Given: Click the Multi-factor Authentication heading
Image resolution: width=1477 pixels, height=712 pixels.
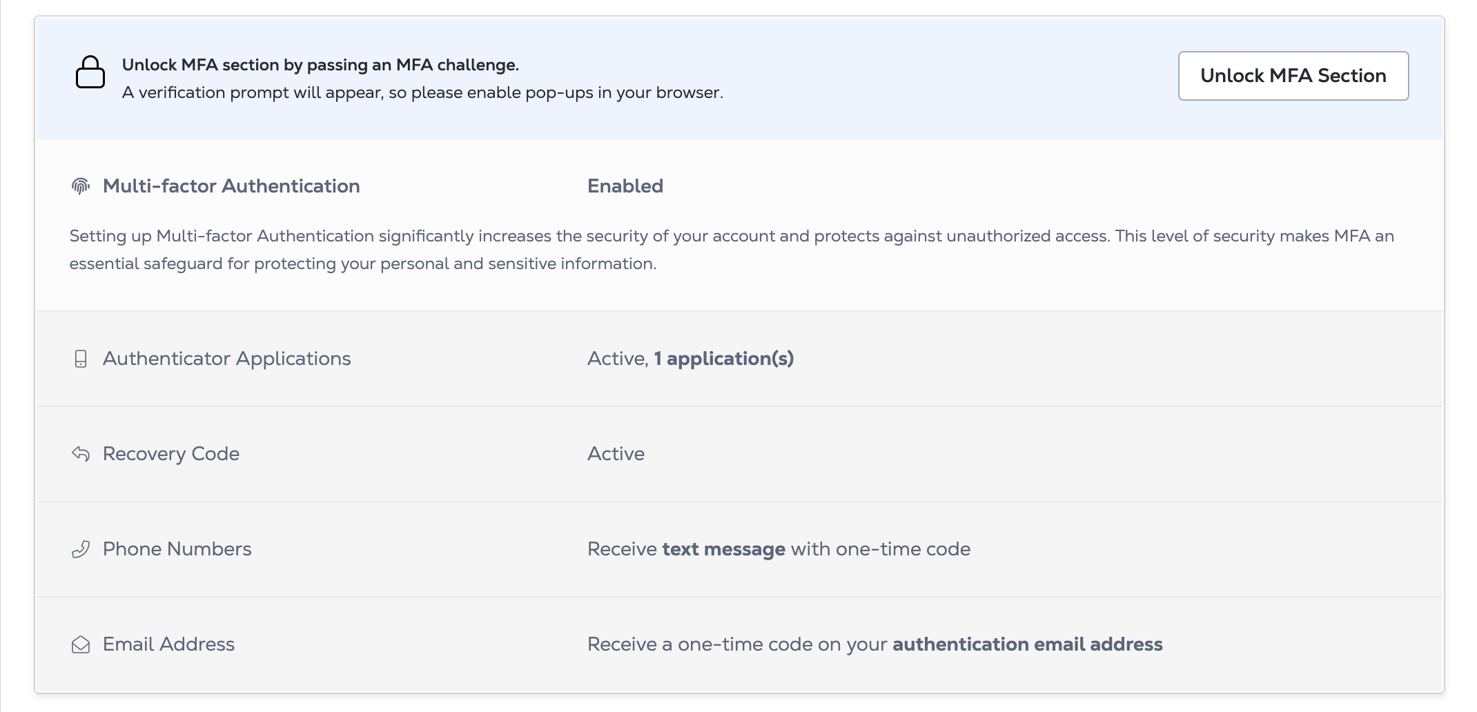Looking at the screenshot, I should 231,186.
